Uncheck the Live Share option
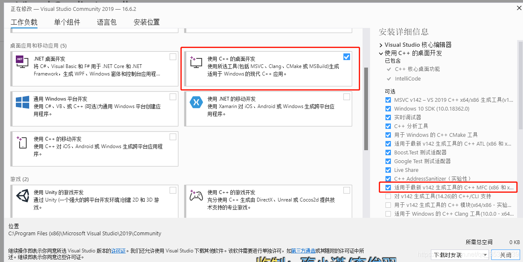 [x=388, y=170]
